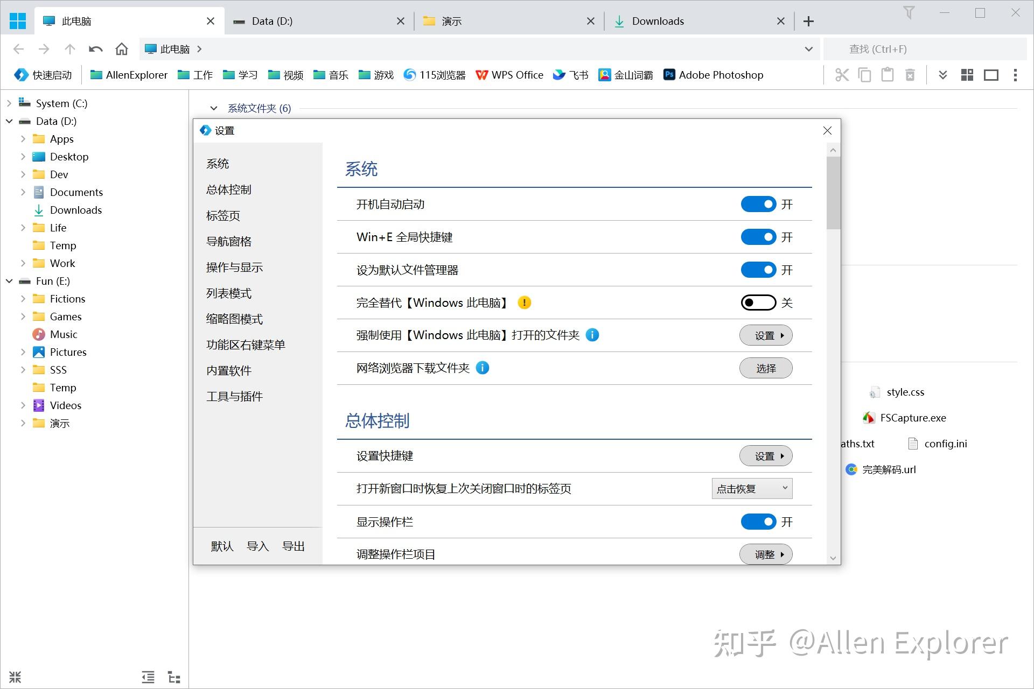Click the Cut icon on the toolbar

tap(842, 75)
